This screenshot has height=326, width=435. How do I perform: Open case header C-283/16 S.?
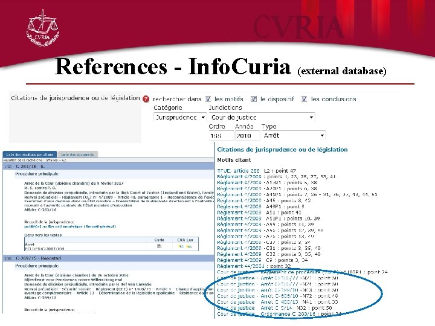(x=108, y=167)
